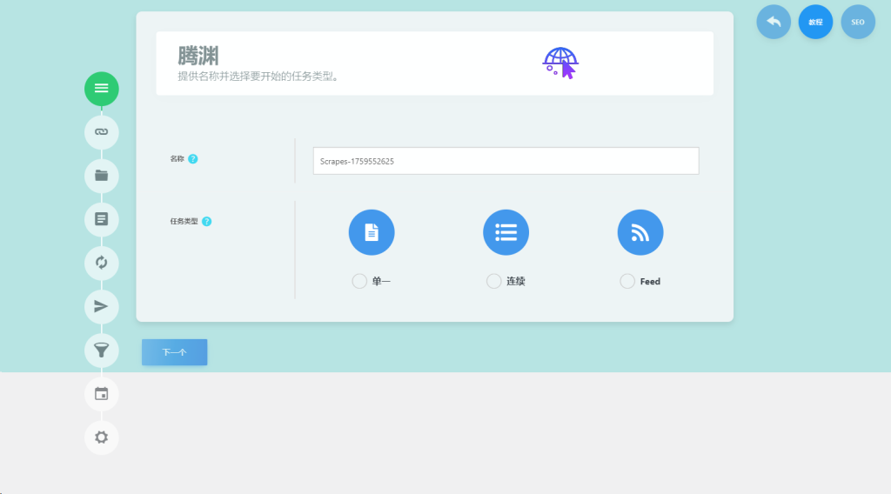Open the paper plane send step

tap(101, 306)
